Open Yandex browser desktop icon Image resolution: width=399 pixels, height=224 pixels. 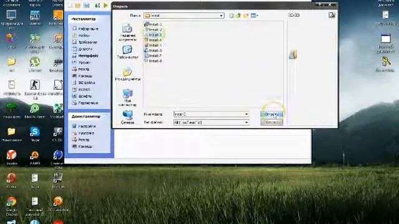click(x=11, y=157)
